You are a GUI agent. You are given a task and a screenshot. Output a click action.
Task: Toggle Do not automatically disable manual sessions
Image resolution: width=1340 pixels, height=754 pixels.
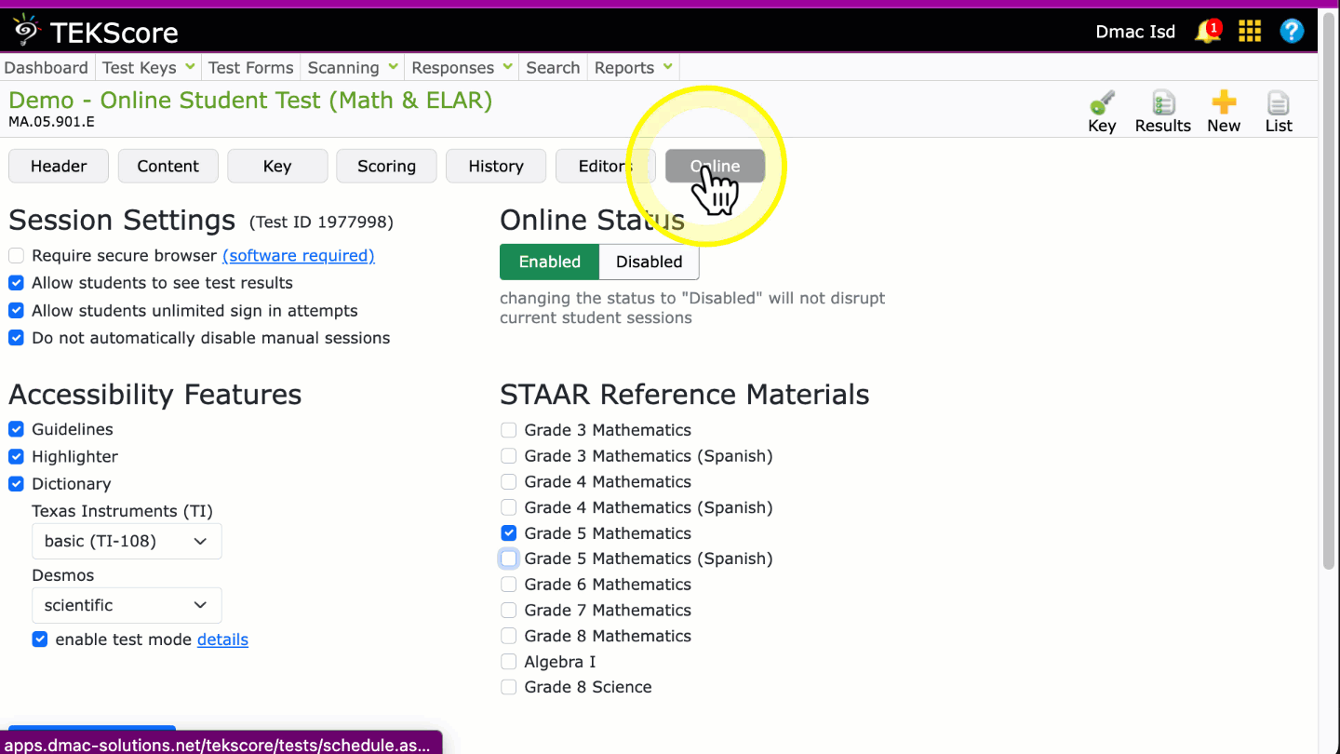click(16, 338)
